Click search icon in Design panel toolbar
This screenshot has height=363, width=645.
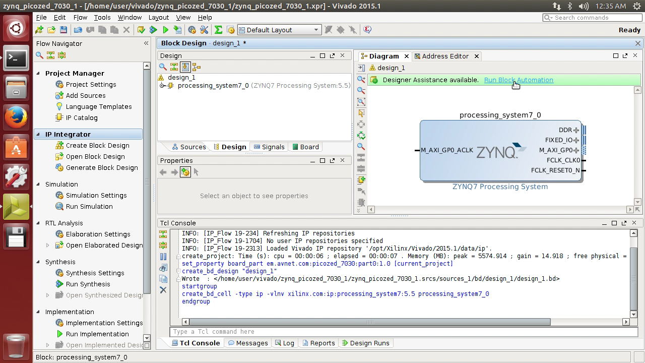[163, 67]
